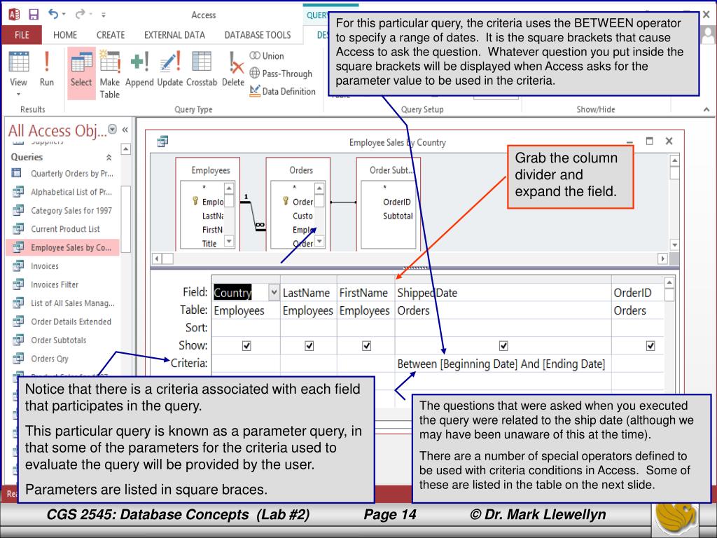Toggle Show checkbox for FirstName column

(x=366, y=346)
